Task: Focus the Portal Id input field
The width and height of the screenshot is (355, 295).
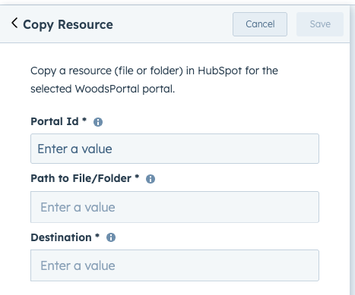Action: pos(175,149)
